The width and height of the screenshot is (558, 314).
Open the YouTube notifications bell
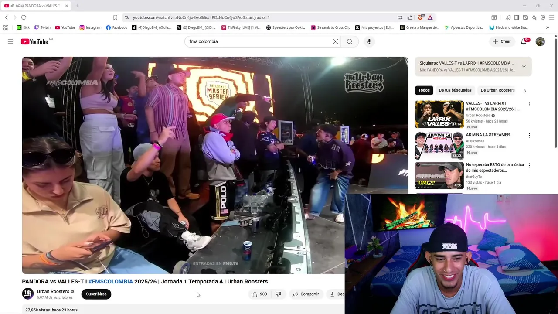(x=524, y=41)
